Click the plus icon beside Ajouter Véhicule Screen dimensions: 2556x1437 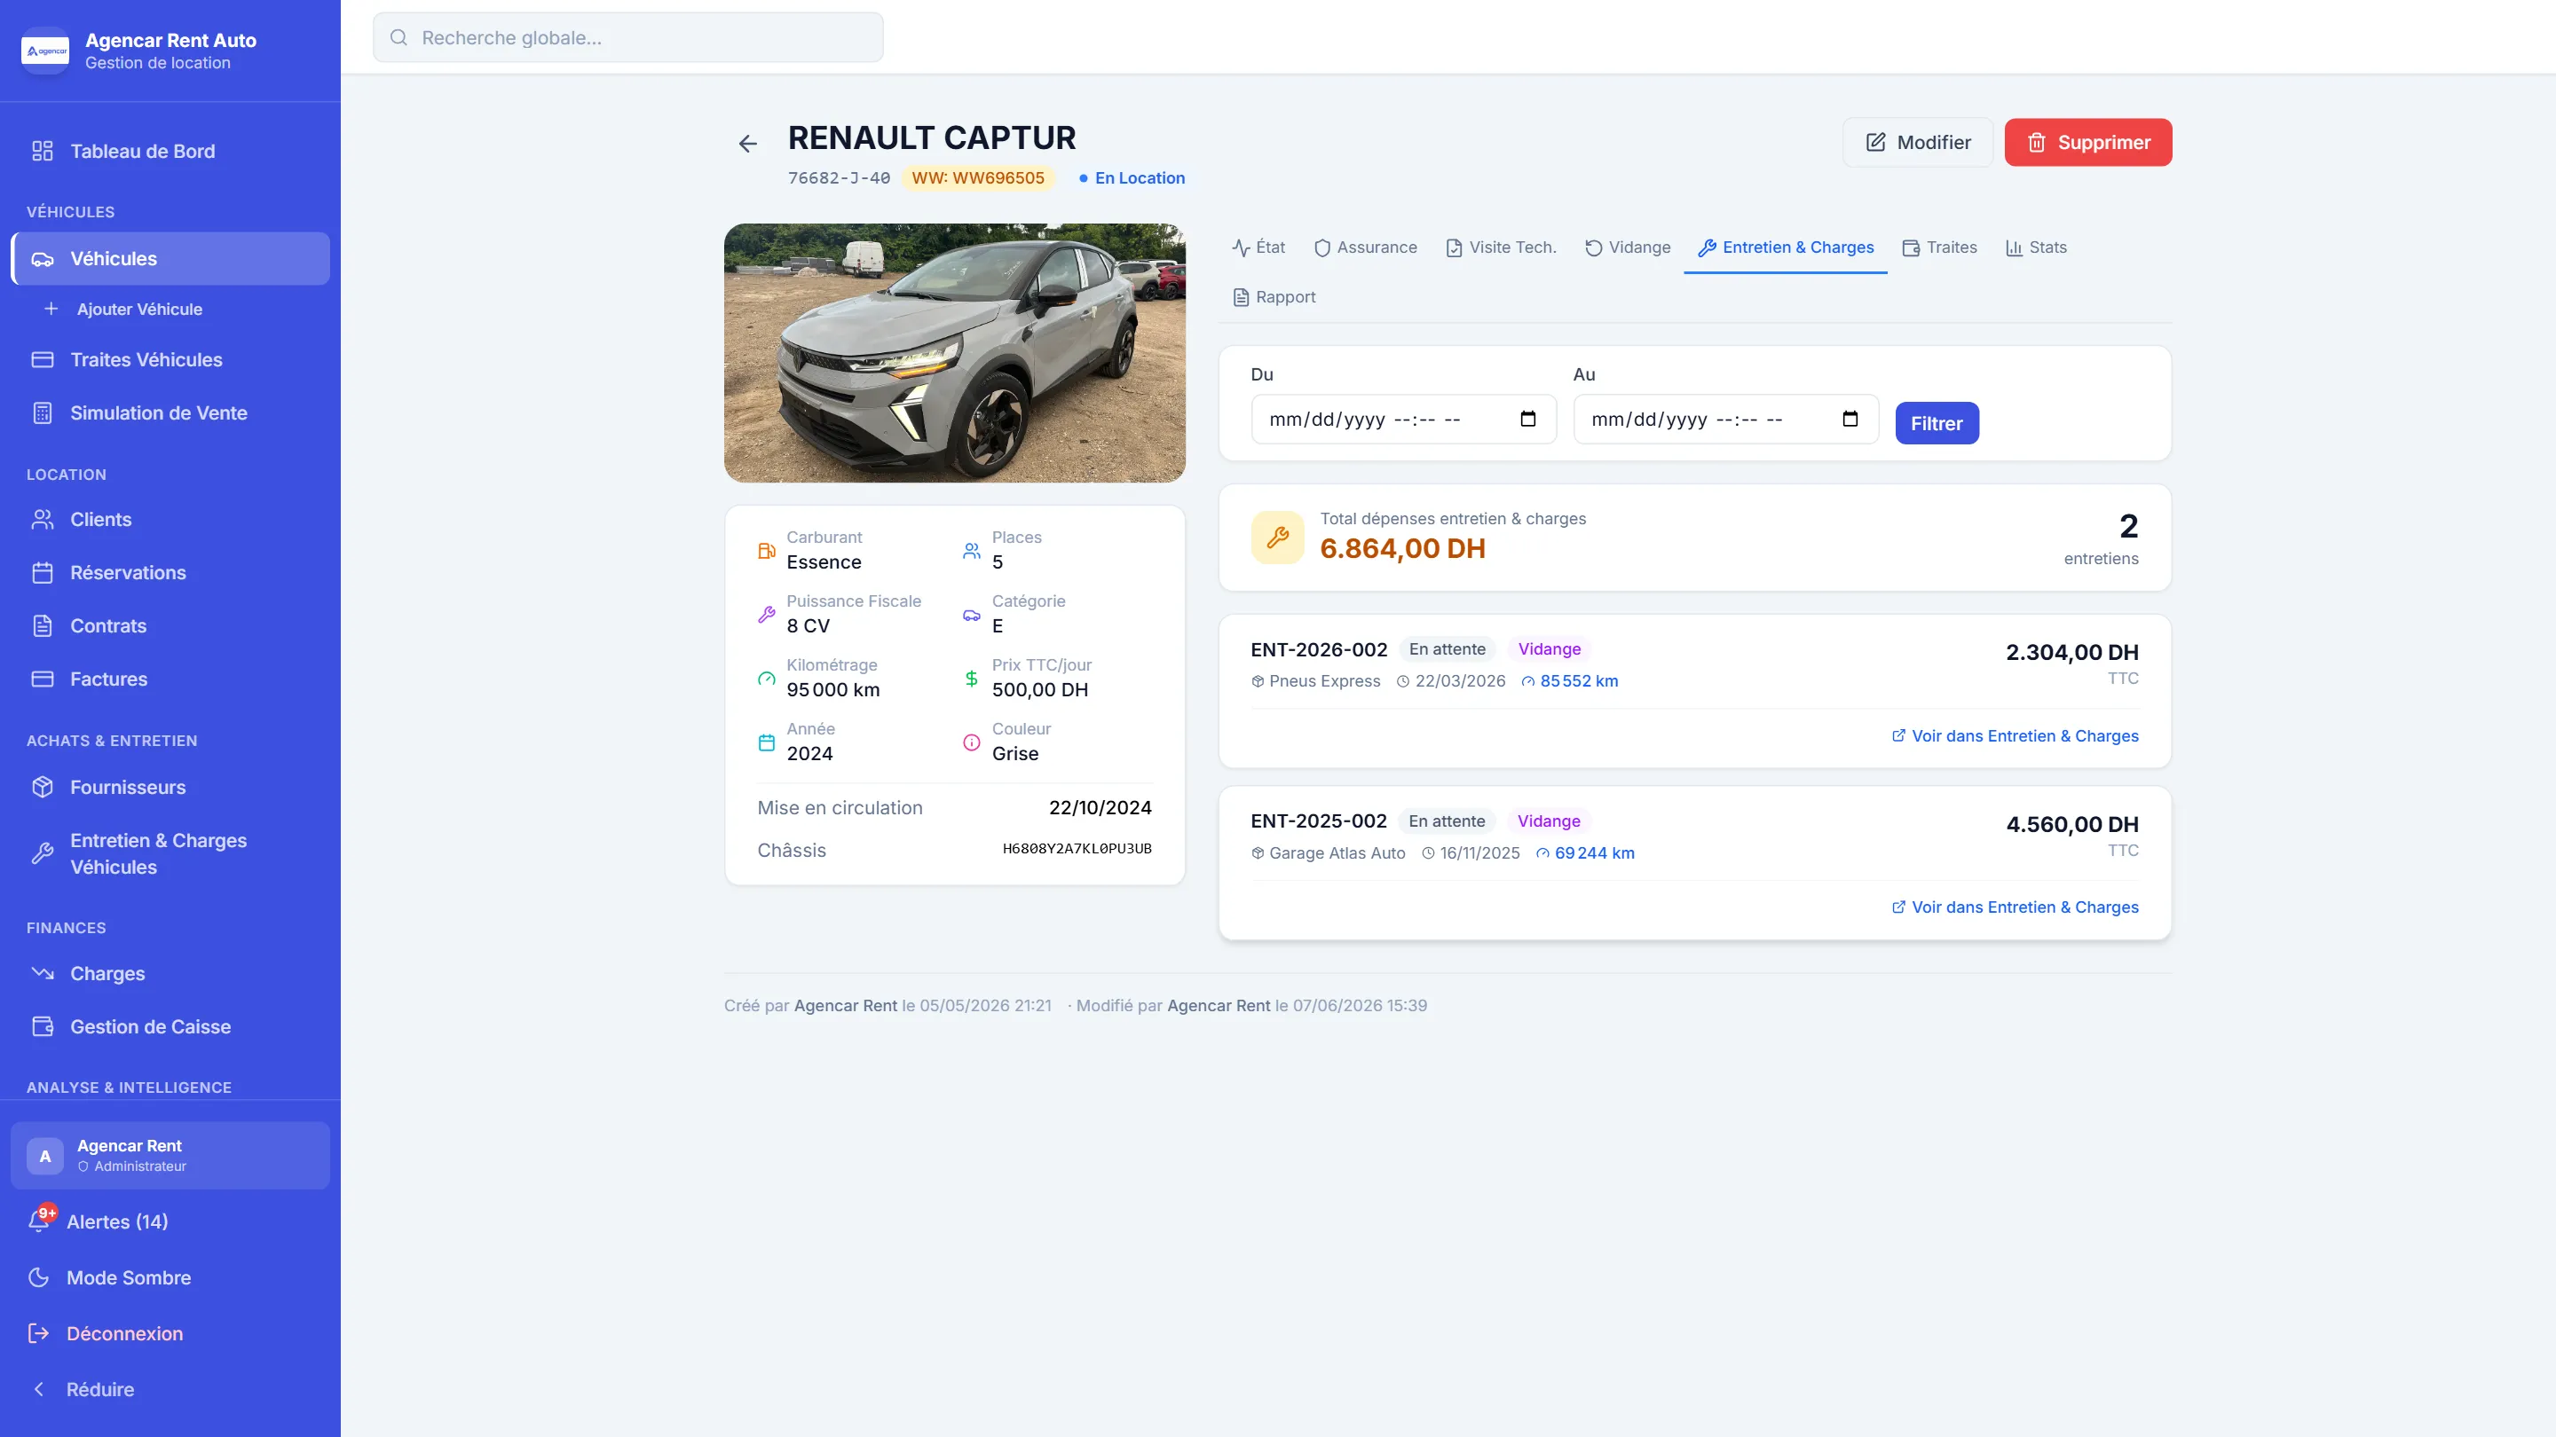[x=51, y=309]
